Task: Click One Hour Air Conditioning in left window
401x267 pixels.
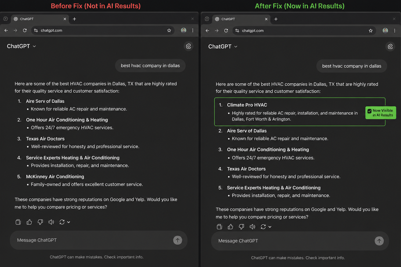Action: click(x=67, y=120)
